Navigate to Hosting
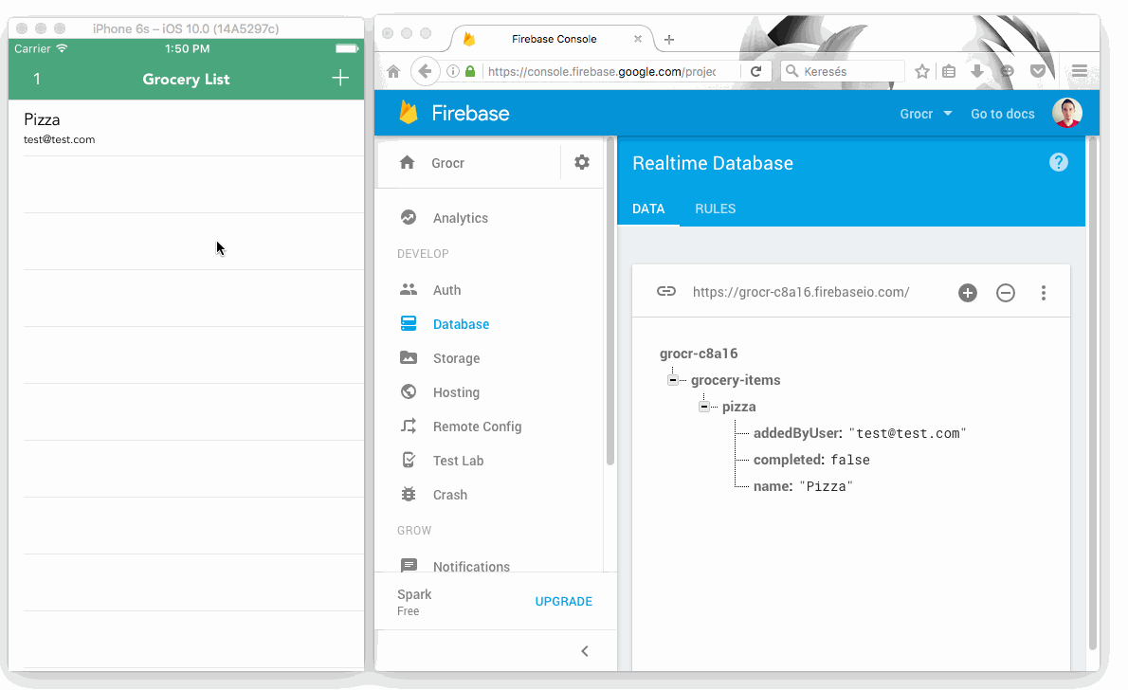1128x690 pixels. [x=457, y=391]
